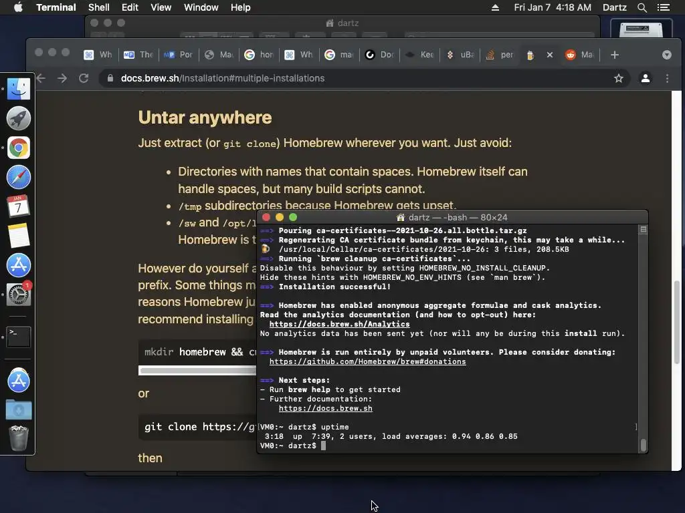
Task: Click the drive thumbnail on desktop
Action: (640, 28)
